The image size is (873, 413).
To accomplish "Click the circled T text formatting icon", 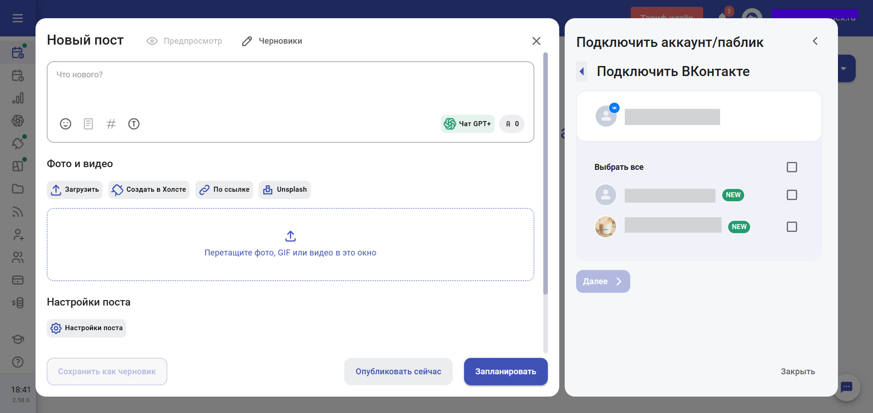I will (134, 124).
